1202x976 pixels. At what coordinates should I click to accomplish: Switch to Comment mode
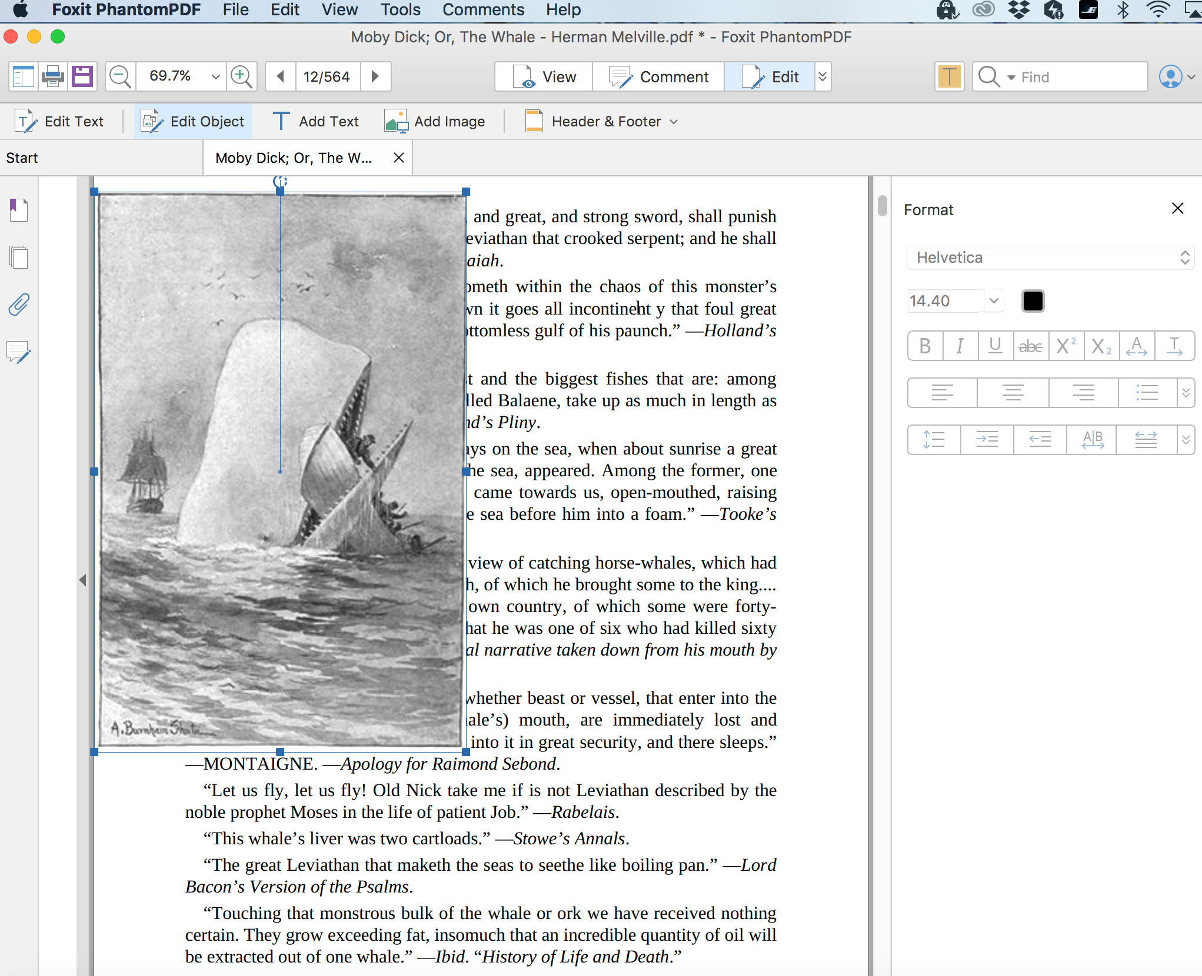point(658,76)
